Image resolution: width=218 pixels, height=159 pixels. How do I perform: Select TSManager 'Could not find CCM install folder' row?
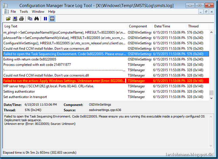[x=106, y=75]
